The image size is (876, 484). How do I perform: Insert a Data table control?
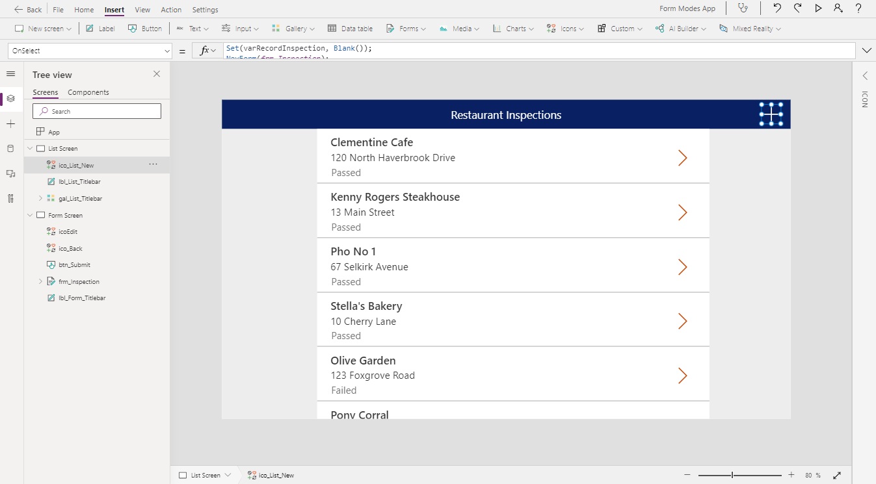(x=350, y=28)
